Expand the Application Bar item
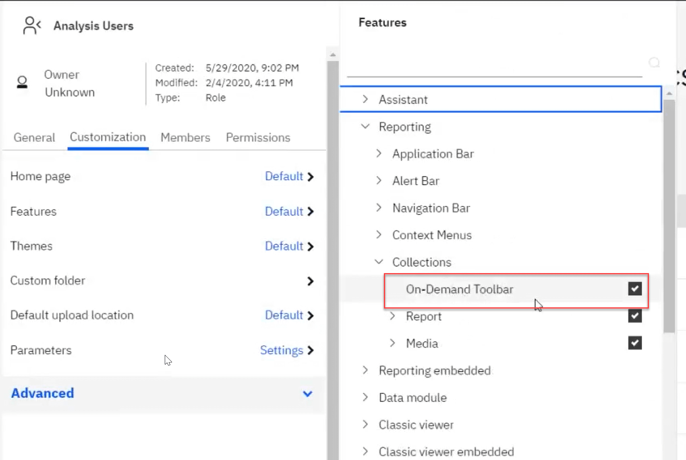Viewport: 686px width, 460px height. coord(379,153)
